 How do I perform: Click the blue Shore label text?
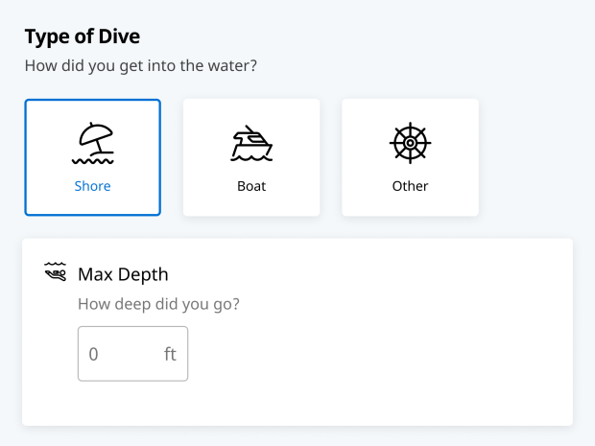93,186
